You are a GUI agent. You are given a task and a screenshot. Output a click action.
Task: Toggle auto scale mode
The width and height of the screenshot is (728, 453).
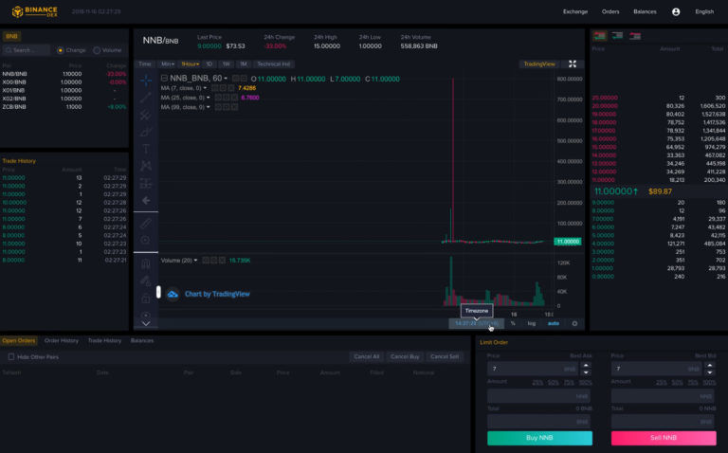(554, 323)
